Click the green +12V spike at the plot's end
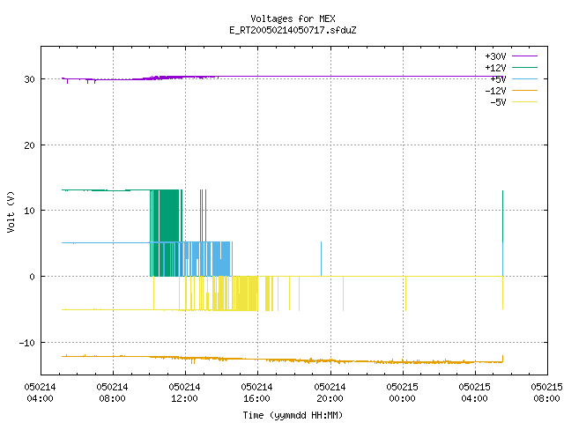Screen dimensions: 564x423 click(x=502, y=216)
